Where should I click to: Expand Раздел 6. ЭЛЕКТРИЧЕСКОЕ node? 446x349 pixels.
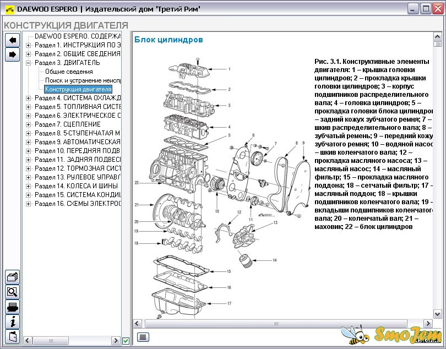coord(28,116)
